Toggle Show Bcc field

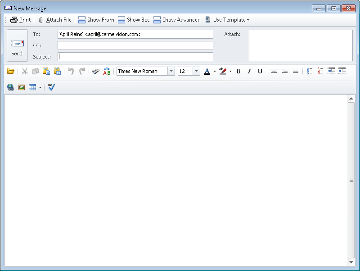[134, 20]
